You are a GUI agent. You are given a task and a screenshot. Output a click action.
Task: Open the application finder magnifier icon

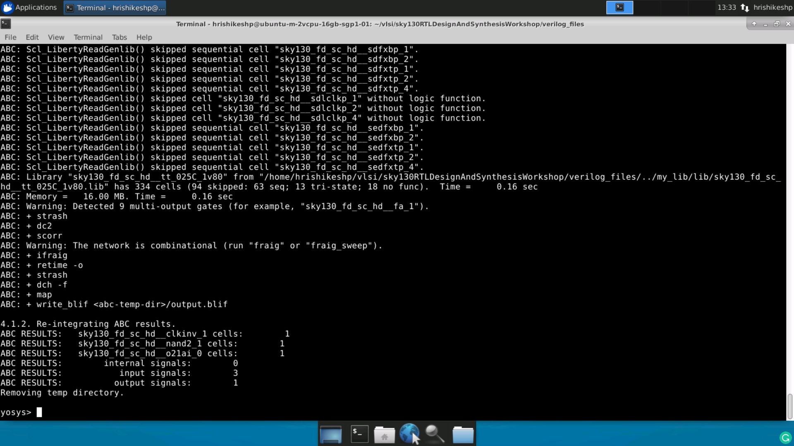tap(435, 434)
